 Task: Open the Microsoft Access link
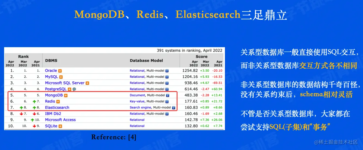tap(60, 120)
